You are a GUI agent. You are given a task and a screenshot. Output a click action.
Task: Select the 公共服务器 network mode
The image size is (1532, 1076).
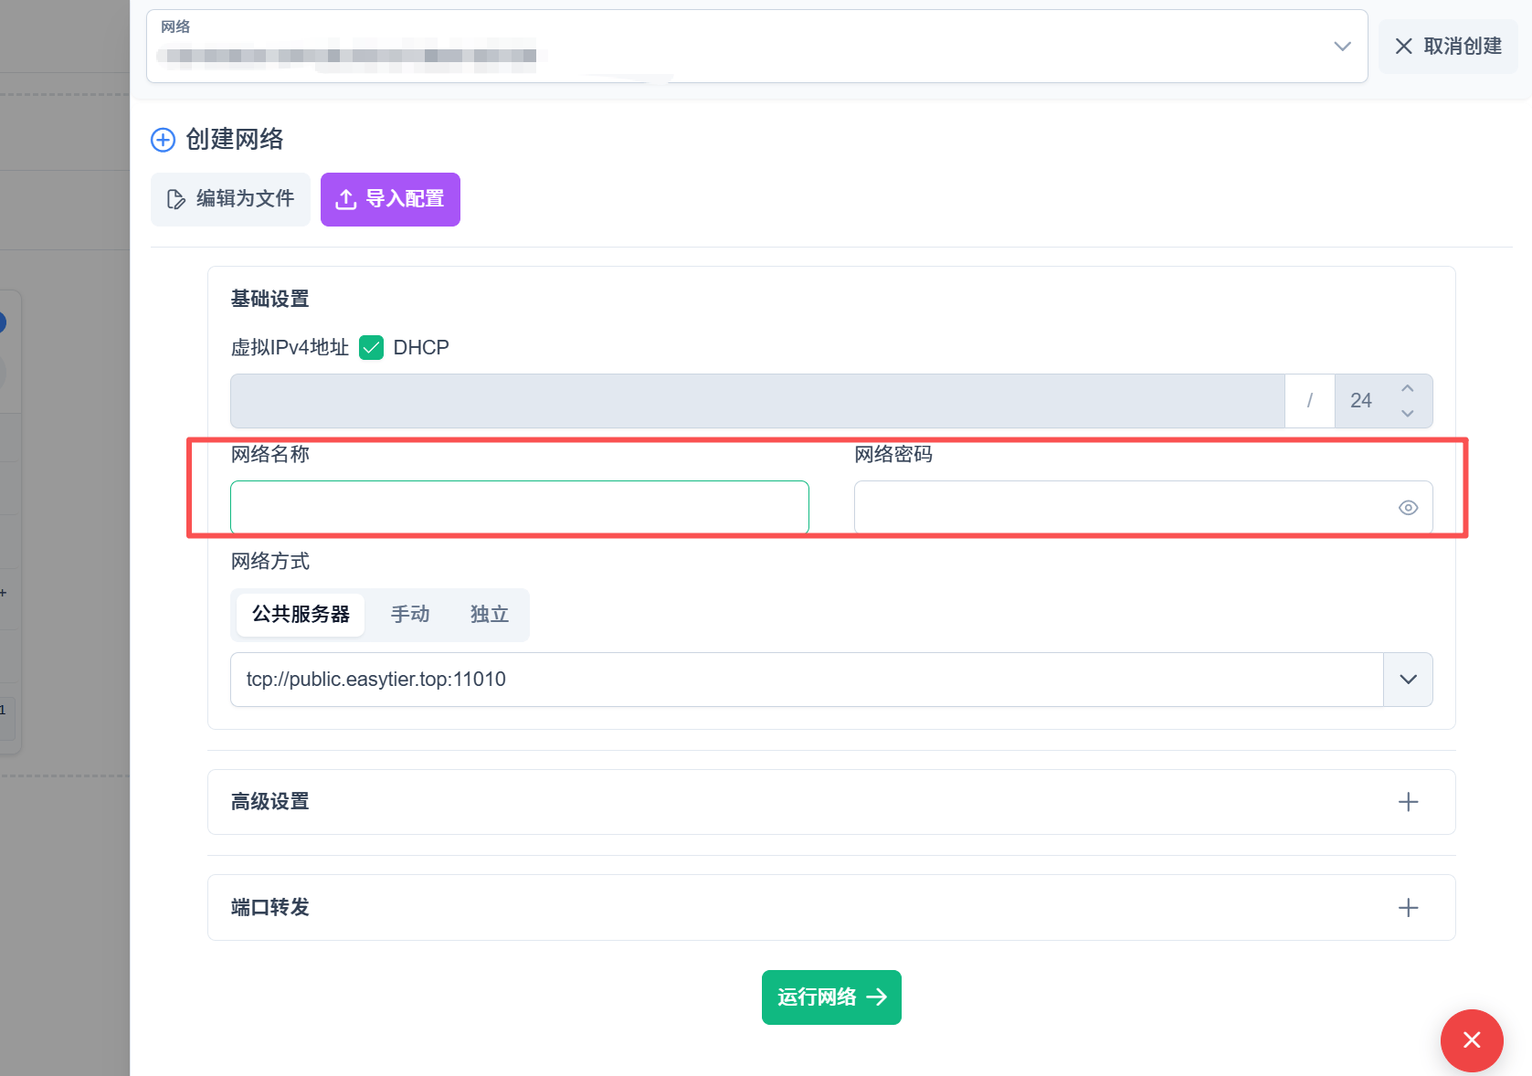[301, 615]
